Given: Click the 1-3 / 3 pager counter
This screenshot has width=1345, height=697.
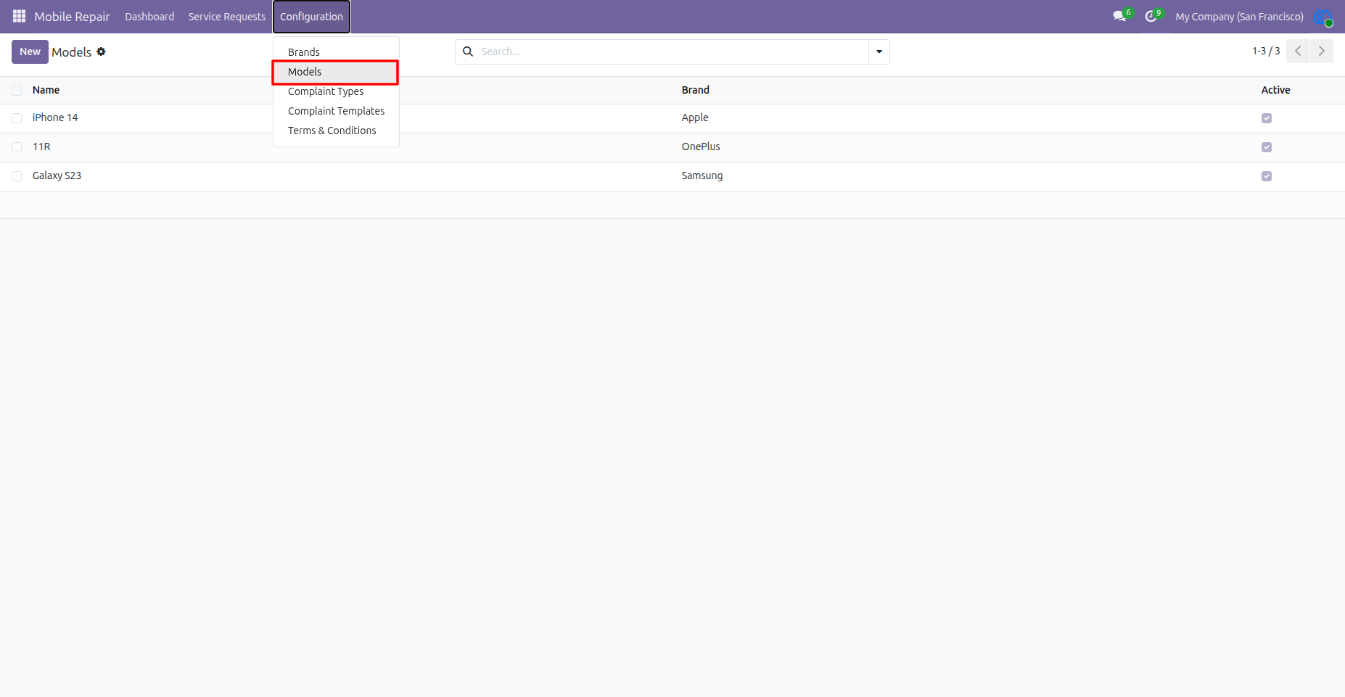Looking at the screenshot, I should 1266,51.
